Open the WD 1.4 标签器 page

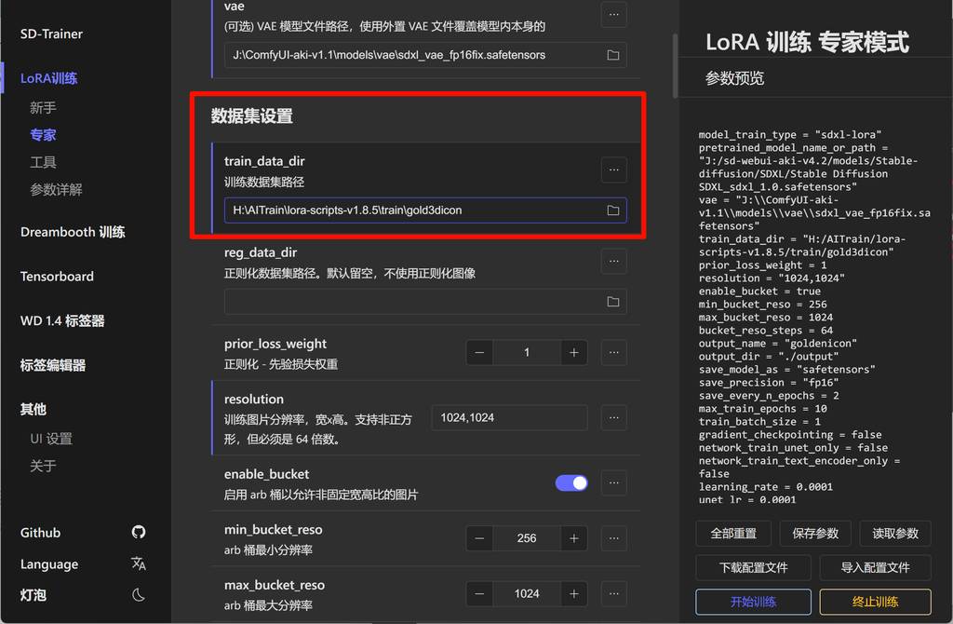62,321
